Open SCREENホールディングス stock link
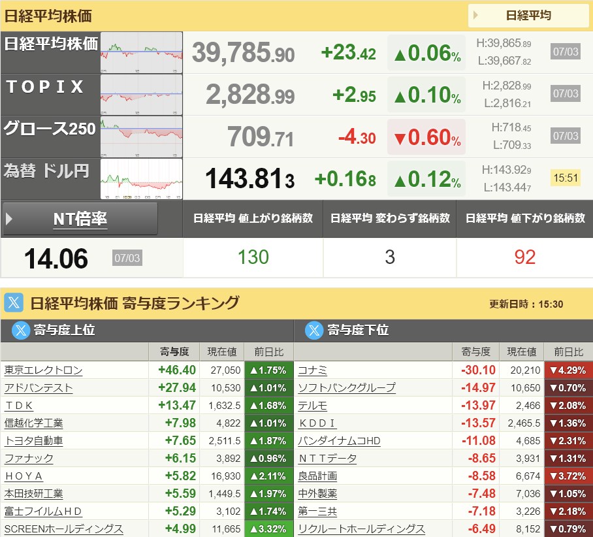This screenshot has height=537, width=593. [63, 529]
